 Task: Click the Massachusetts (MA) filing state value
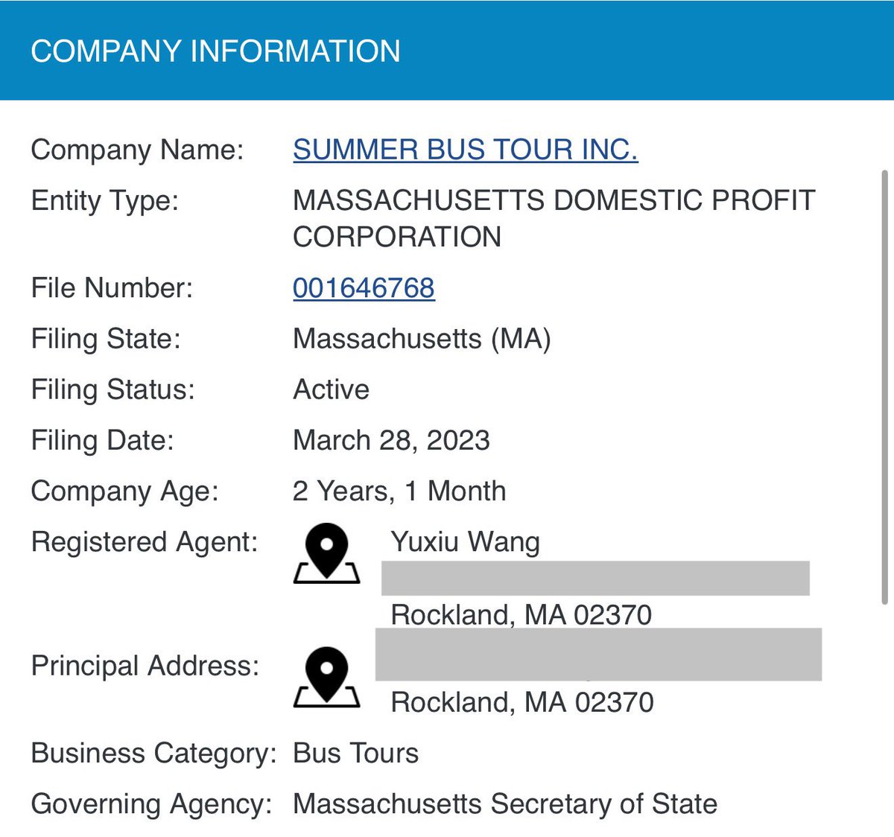click(422, 339)
